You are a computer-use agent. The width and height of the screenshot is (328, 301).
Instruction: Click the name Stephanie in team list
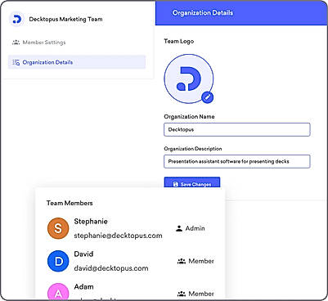pos(91,222)
